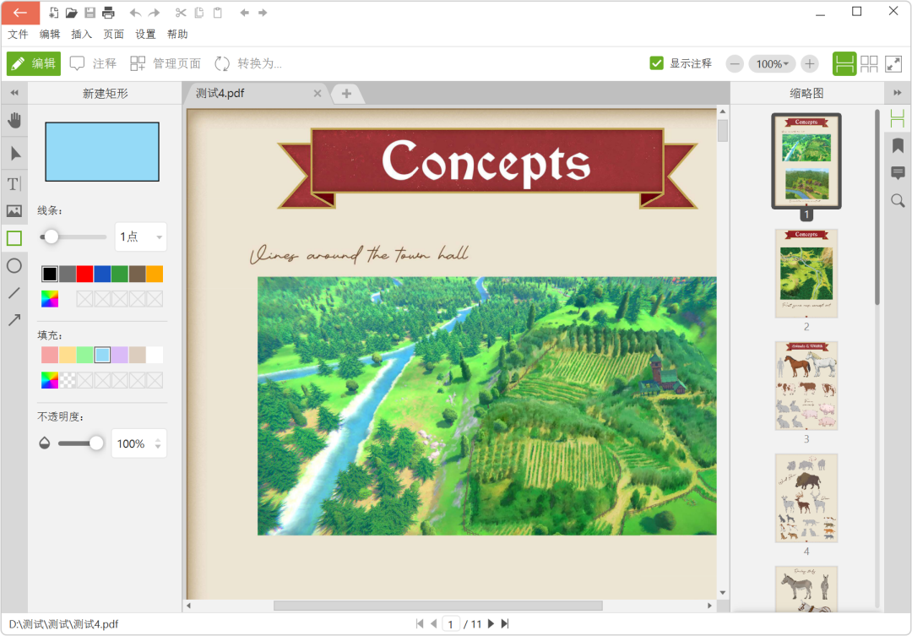The height and width of the screenshot is (636, 912).
Task: Switch to continuous page view
Action: [x=844, y=64]
